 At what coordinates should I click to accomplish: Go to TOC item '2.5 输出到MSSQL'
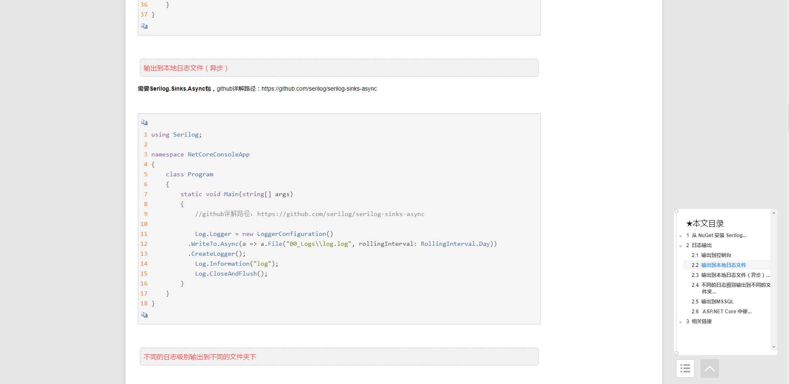coord(712,302)
